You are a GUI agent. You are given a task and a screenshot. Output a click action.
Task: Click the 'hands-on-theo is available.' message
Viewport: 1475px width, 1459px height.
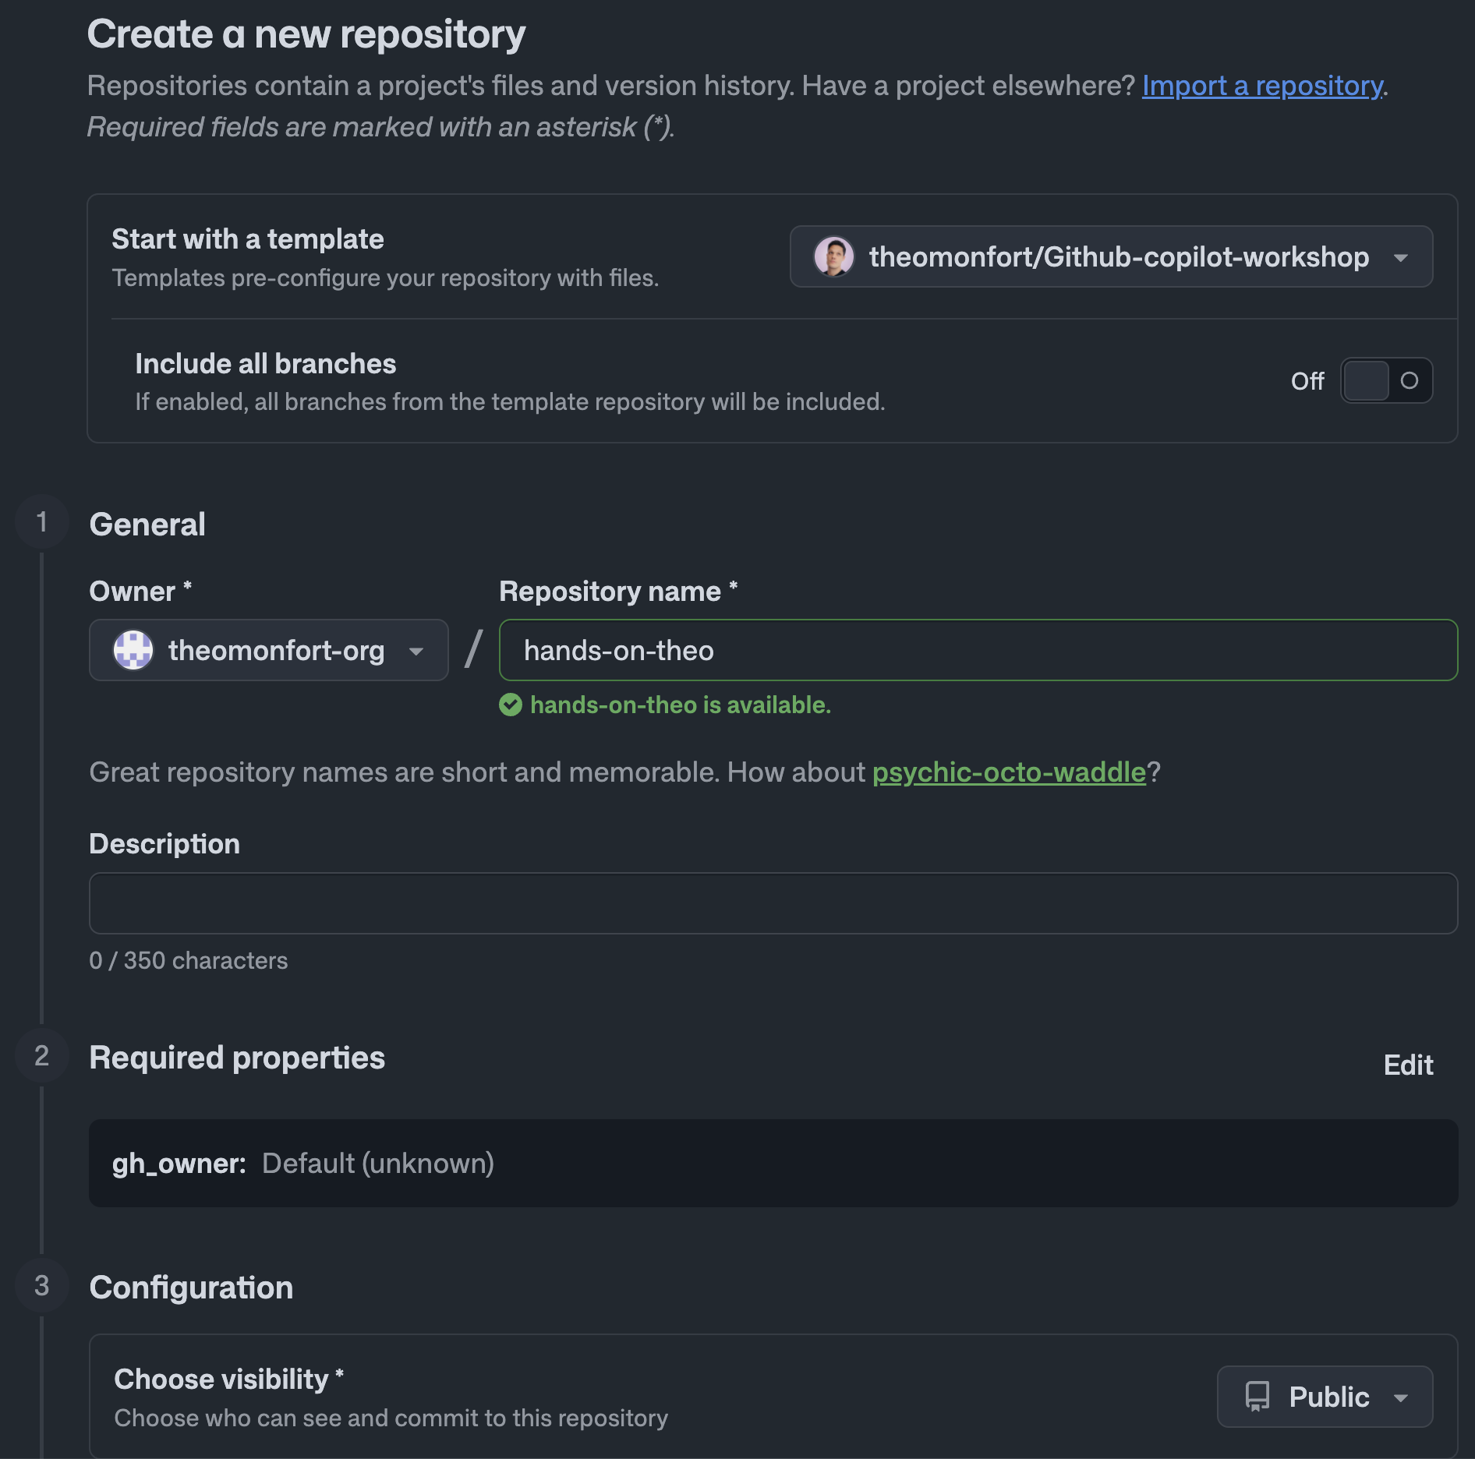681,705
